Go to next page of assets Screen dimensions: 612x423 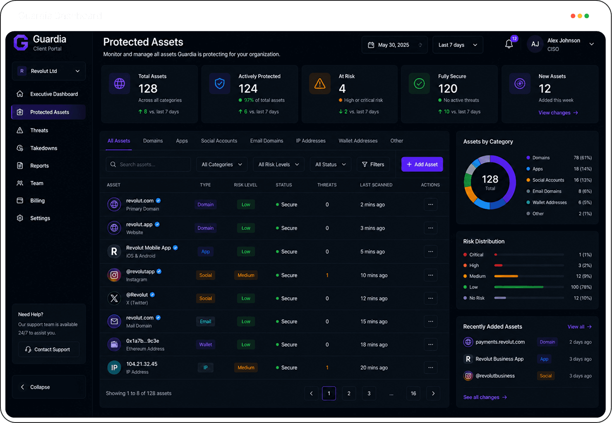coord(433,393)
